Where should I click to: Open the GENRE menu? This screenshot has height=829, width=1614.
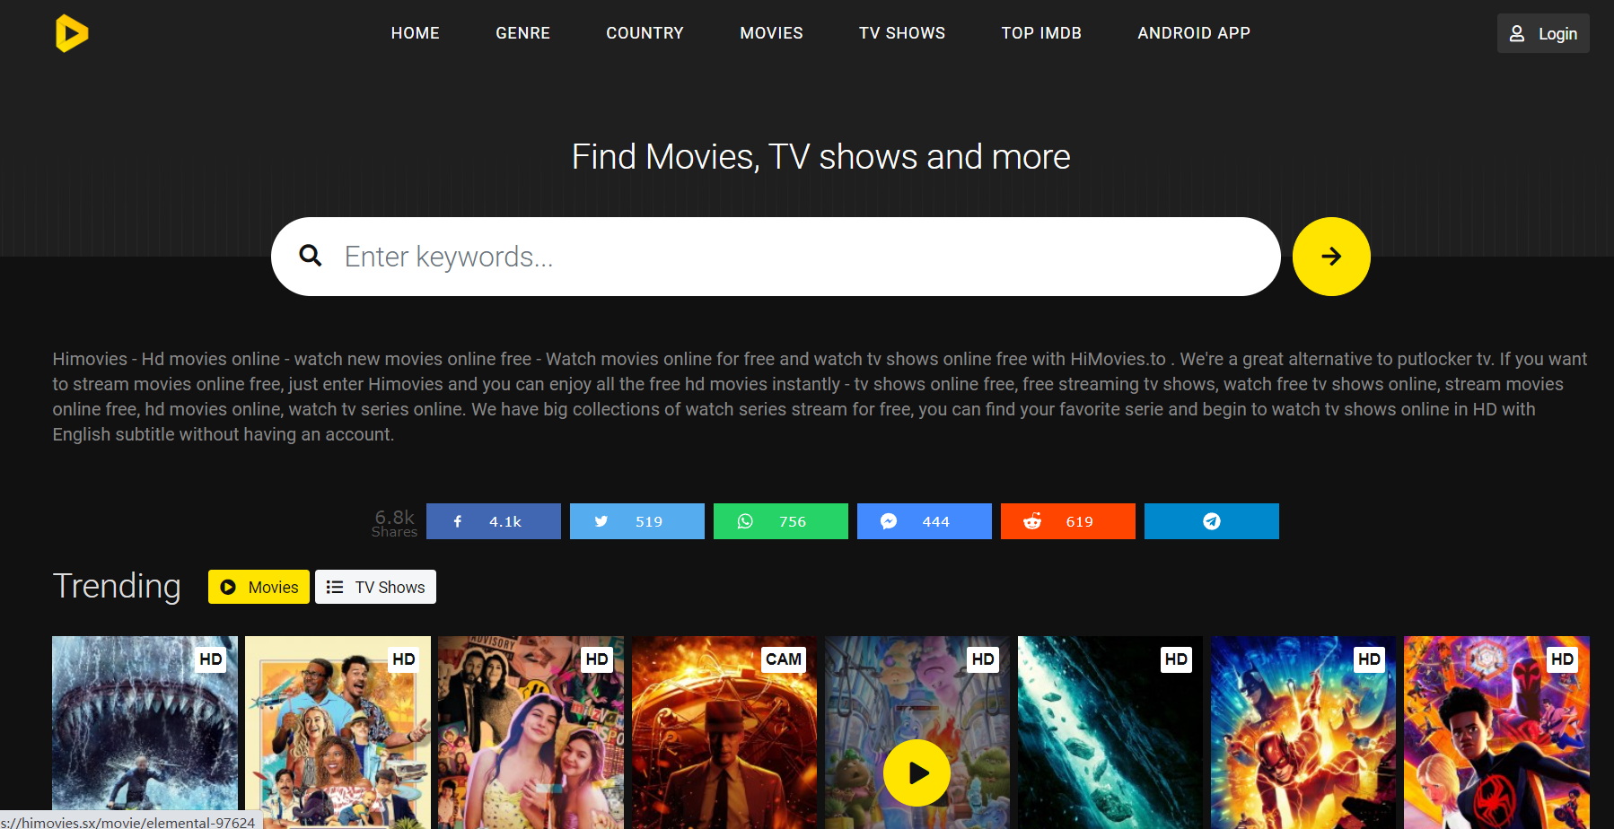coord(522,33)
